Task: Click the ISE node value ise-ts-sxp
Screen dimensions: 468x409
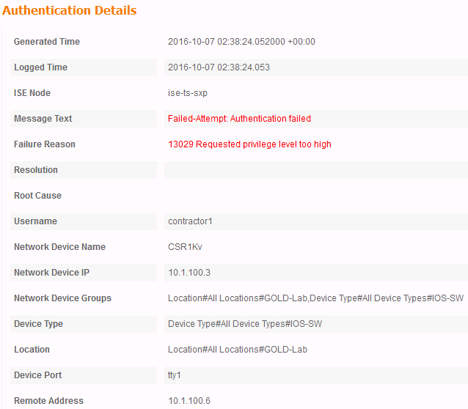Action: [188, 93]
